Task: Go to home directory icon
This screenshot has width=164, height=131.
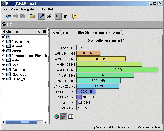Action: tap(23, 16)
